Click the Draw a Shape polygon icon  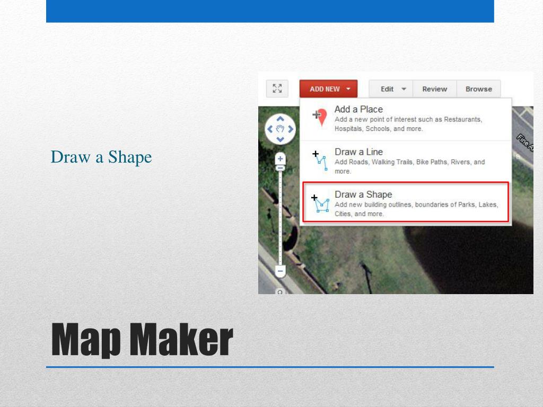point(320,203)
